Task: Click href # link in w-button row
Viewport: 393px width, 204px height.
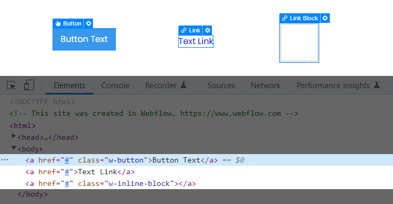Action: tap(67, 160)
